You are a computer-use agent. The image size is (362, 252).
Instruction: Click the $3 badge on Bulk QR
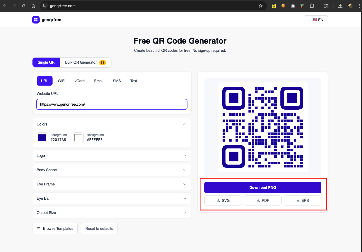tap(102, 63)
